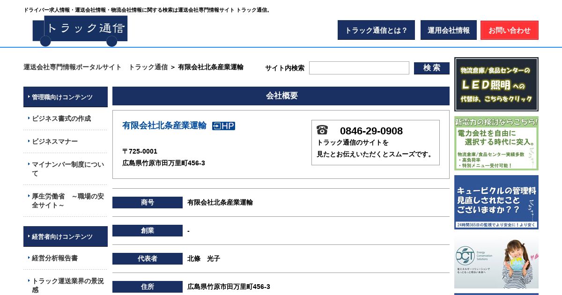Follow breadcrumb 運送会社専門情報ポータルサイト トラック通信
This screenshot has width=562, height=295.
(96, 67)
